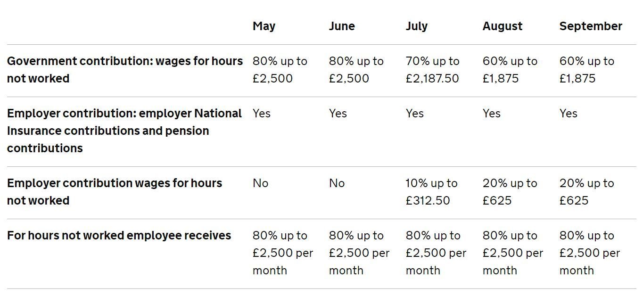Click the 'No' cell under May
The width and height of the screenshot is (643, 296).
pos(260,183)
